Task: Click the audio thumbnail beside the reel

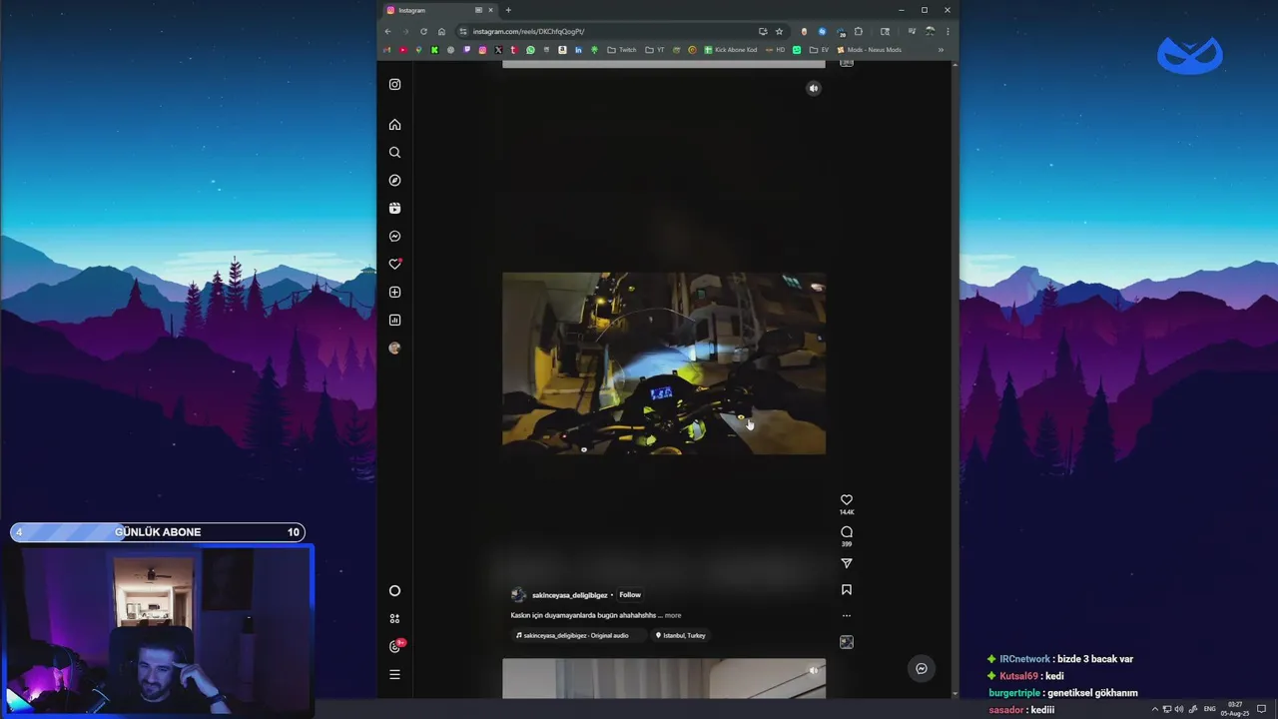Action: (846, 642)
